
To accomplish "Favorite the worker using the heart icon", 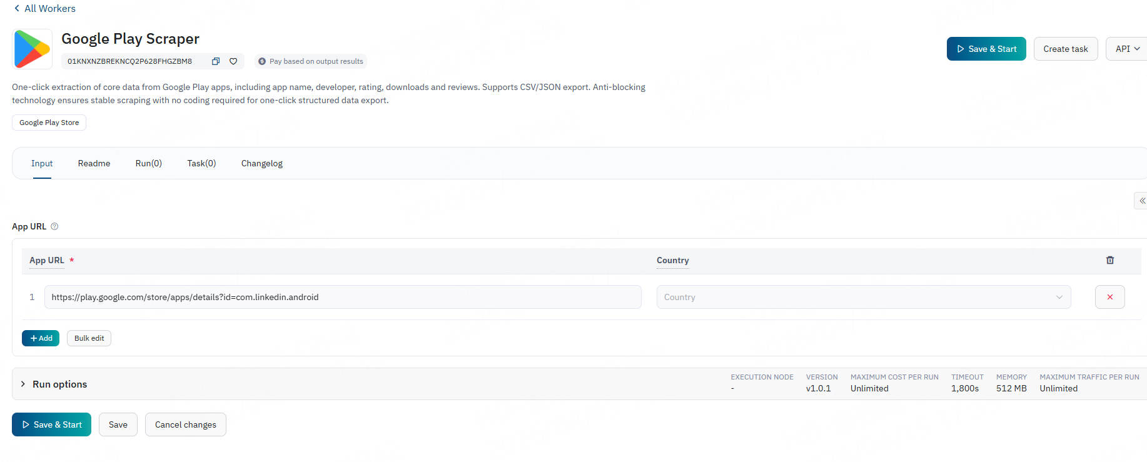I will point(233,61).
